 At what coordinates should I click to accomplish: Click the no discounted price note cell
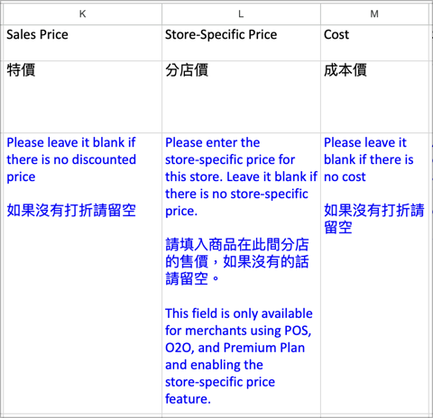[82, 273]
